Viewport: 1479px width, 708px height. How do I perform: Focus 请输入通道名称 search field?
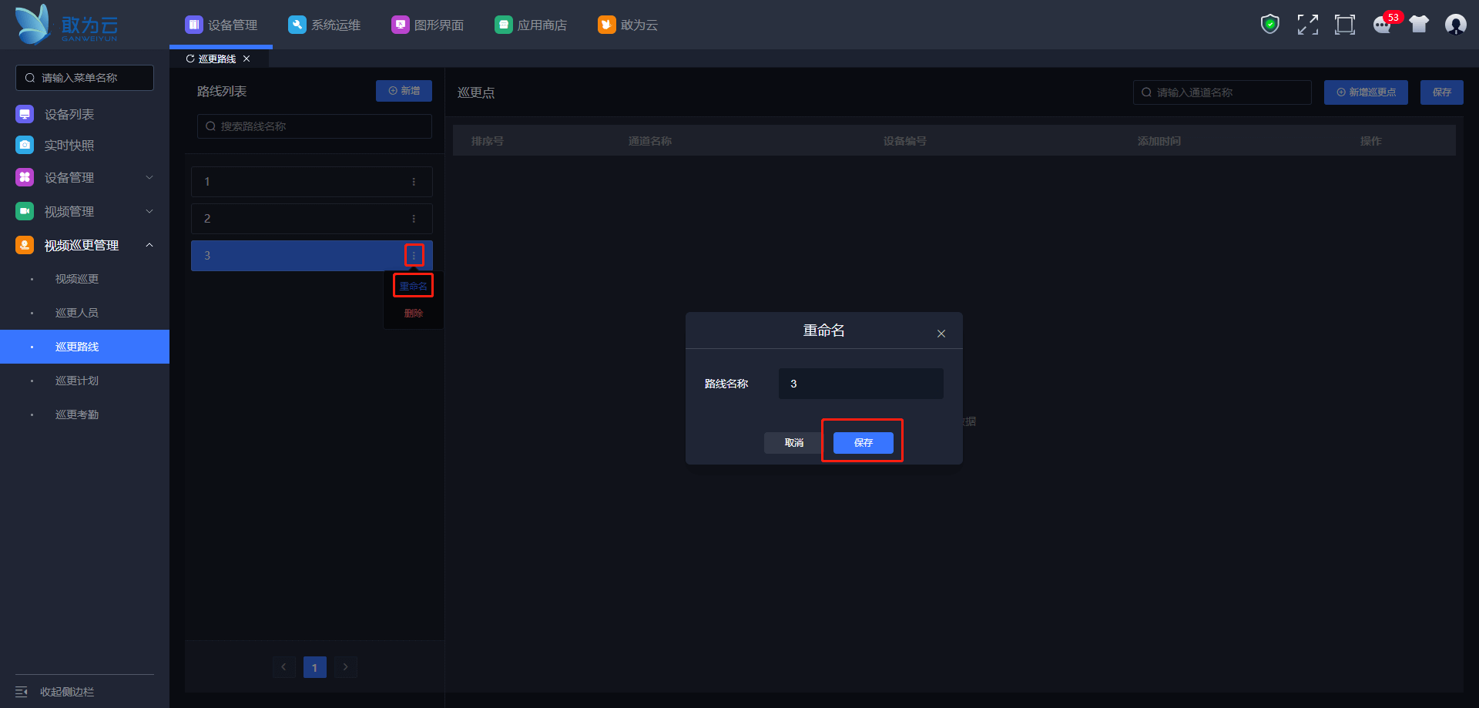(1222, 92)
